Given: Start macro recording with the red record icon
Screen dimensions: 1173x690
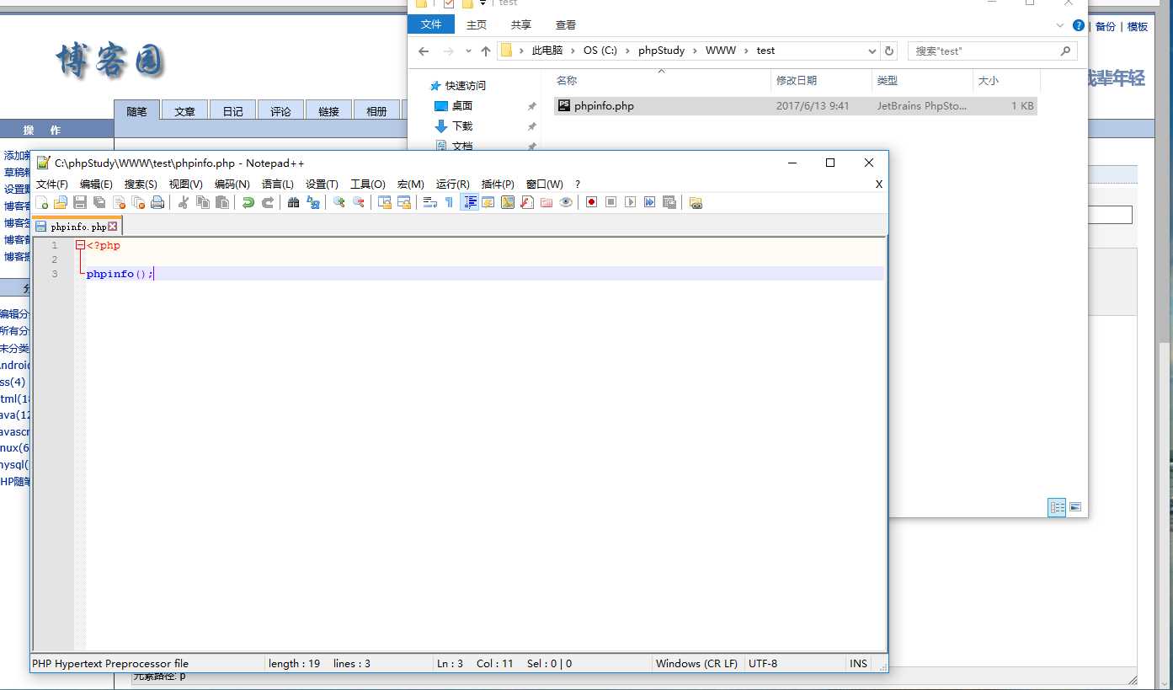Looking at the screenshot, I should (x=591, y=202).
